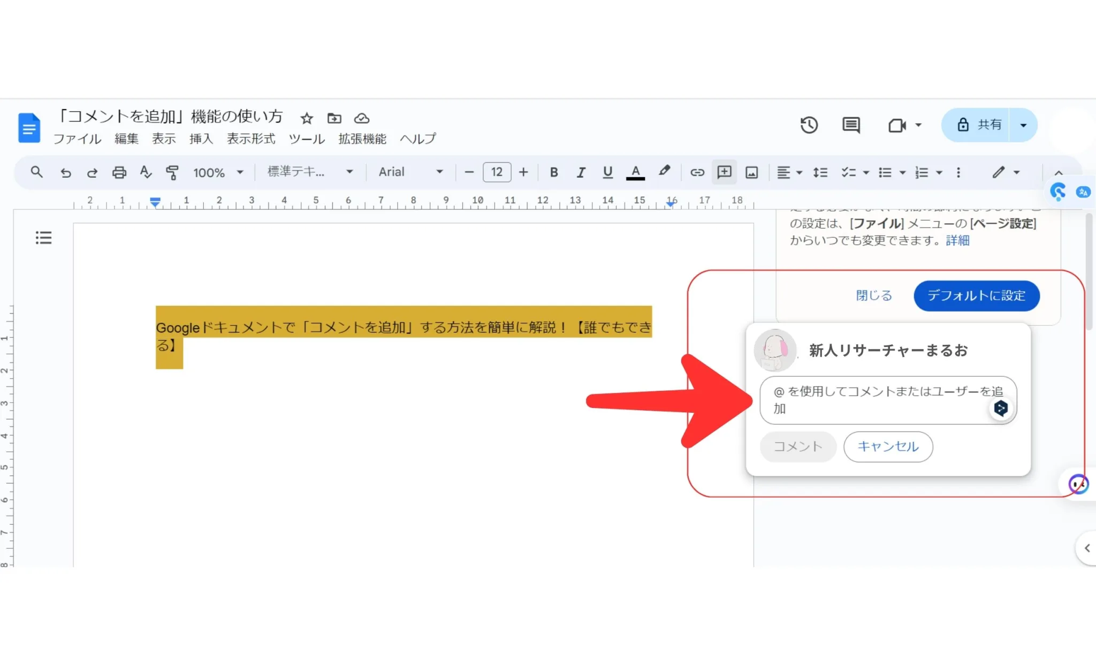
Task: Click the add comment toolbar icon
Action: pos(724,172)
